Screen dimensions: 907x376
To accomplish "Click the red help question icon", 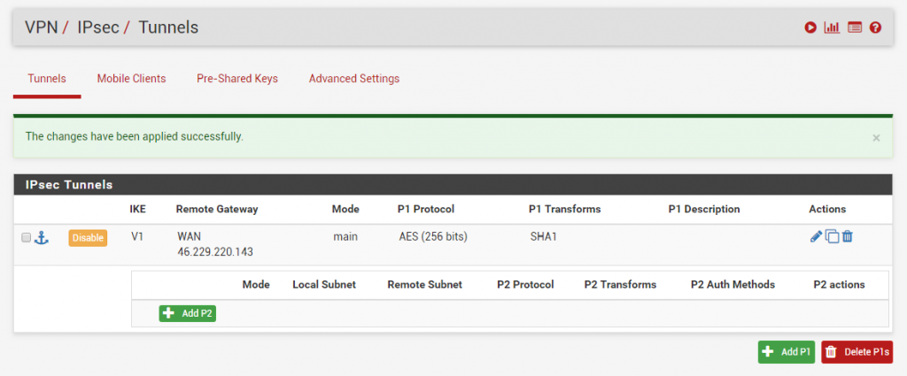I will (875, 27).
